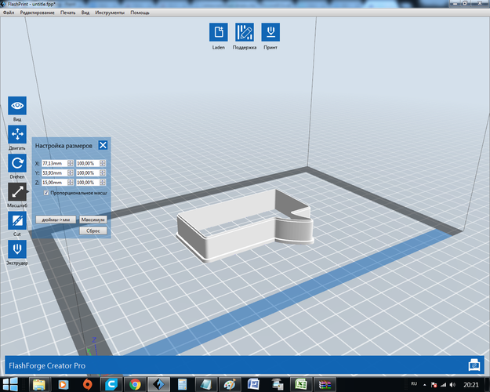The image size is (490, 392).
Task: Click the Y percent stepper arrows
Action: point(103,172)
